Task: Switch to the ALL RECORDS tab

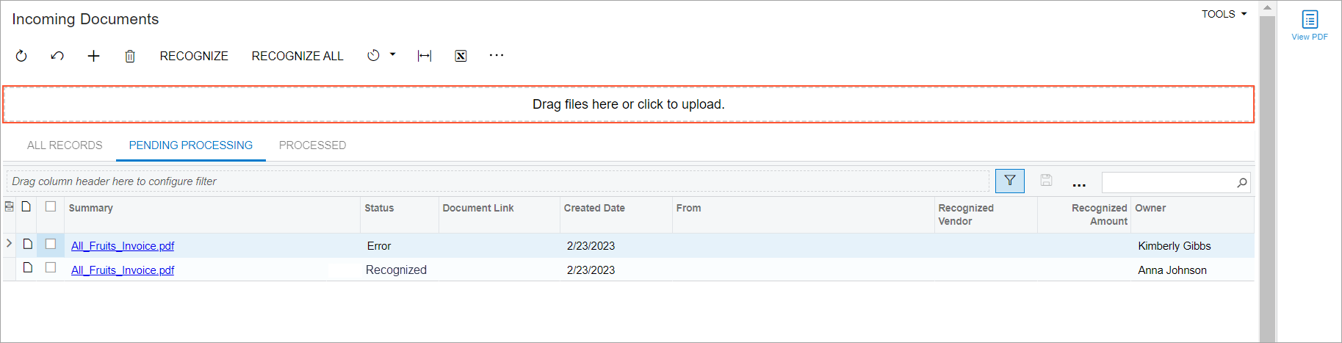Action: [65, 145]
